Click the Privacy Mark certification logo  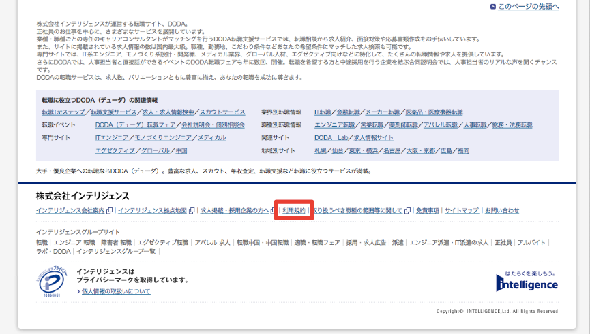[x=53, y=281]
